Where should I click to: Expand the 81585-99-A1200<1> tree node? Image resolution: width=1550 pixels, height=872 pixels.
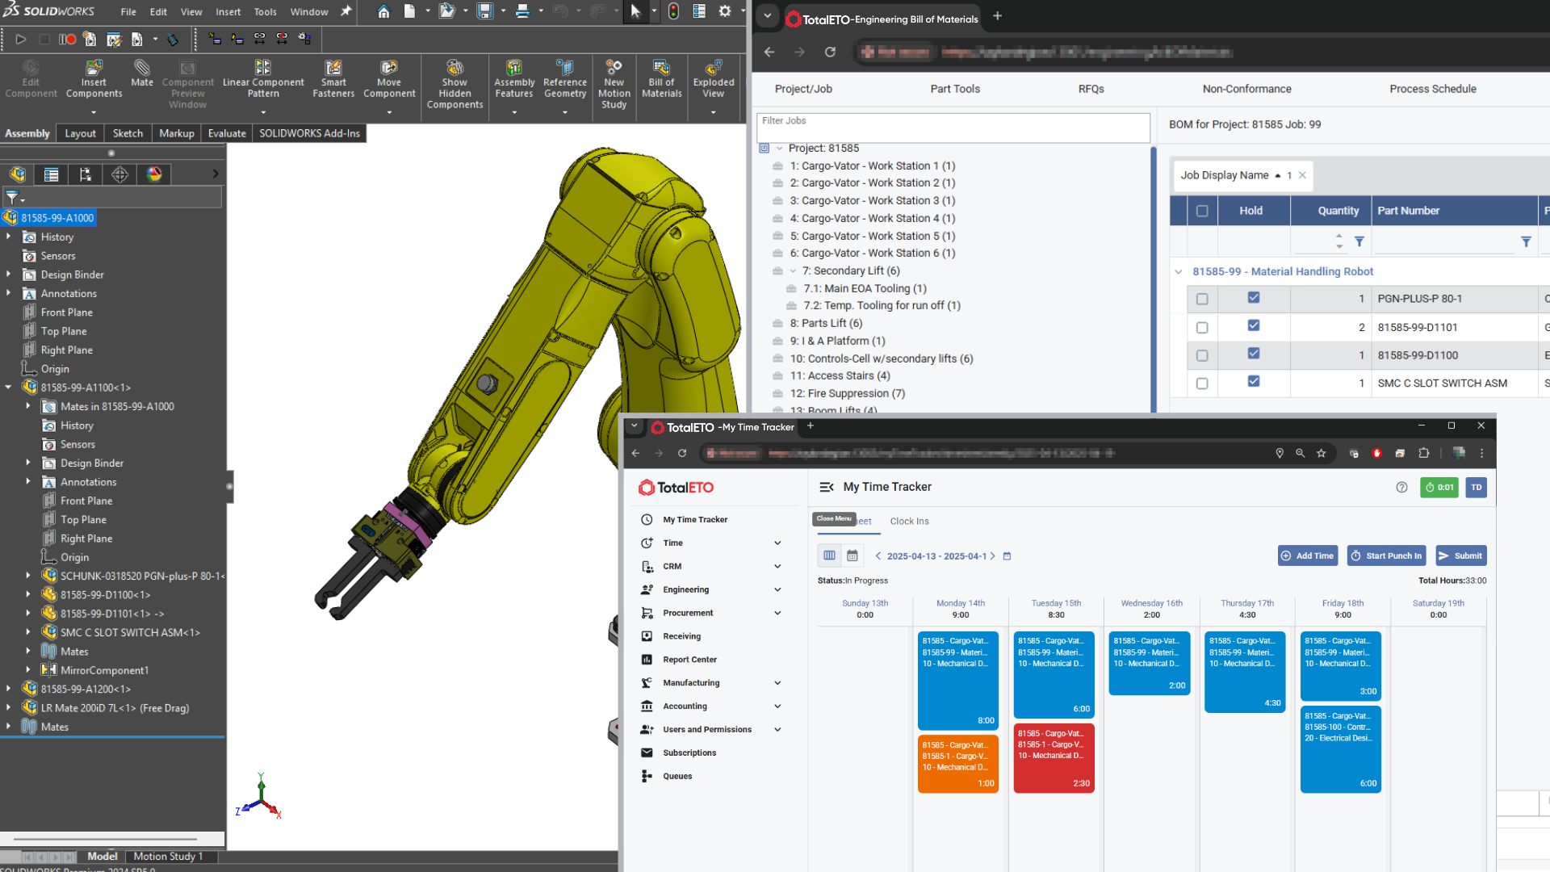click(8, 689)
